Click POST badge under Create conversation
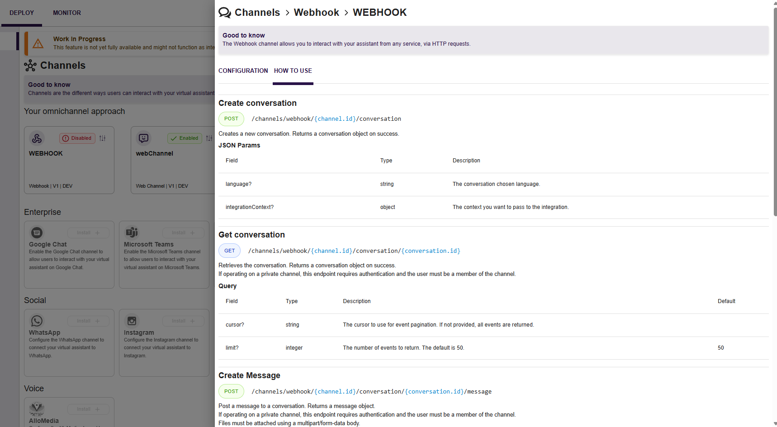The height and width of the screenshot is (427, 777). tap(231, 119)
